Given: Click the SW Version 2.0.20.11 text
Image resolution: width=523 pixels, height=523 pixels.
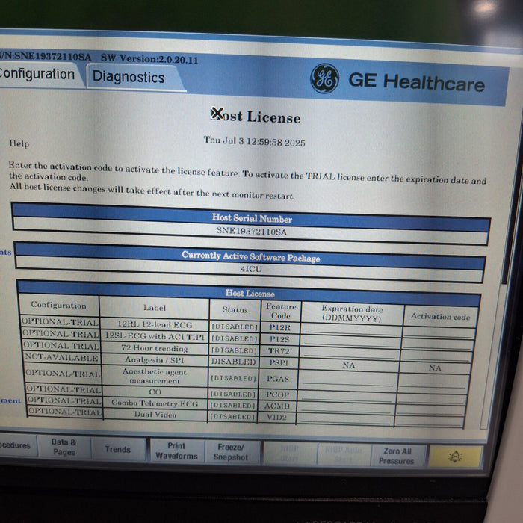Looking at the screenshot, I should 149,59.
